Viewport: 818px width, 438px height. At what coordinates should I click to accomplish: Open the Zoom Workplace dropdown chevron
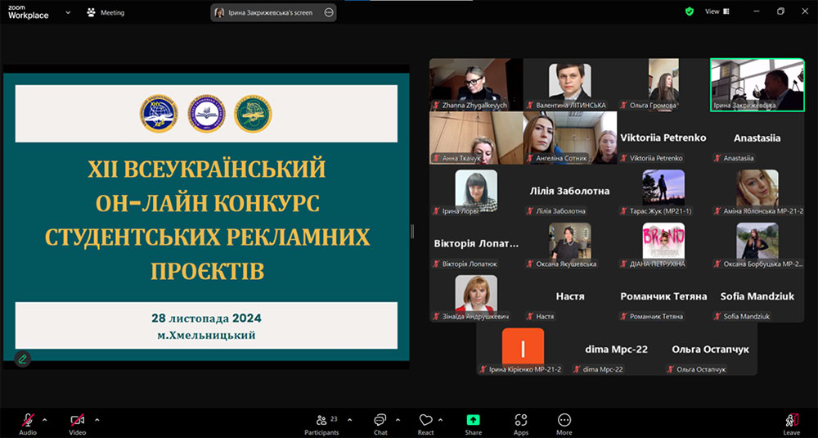[x=67, y=13]
